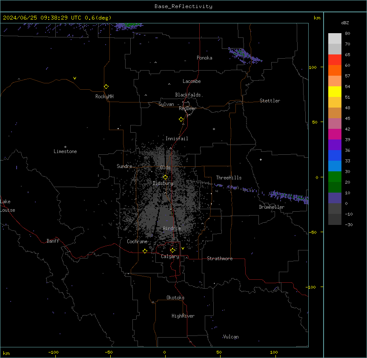
Task: Click the yellow marker above Calgary label
Action: 172,250
